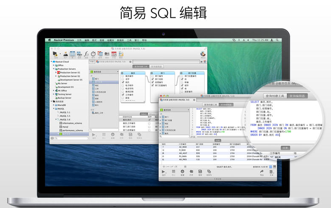Uncheck 城市 in the 部门位置 table box
The height and width of the screenshot is (208, 331).
[182, 85]
